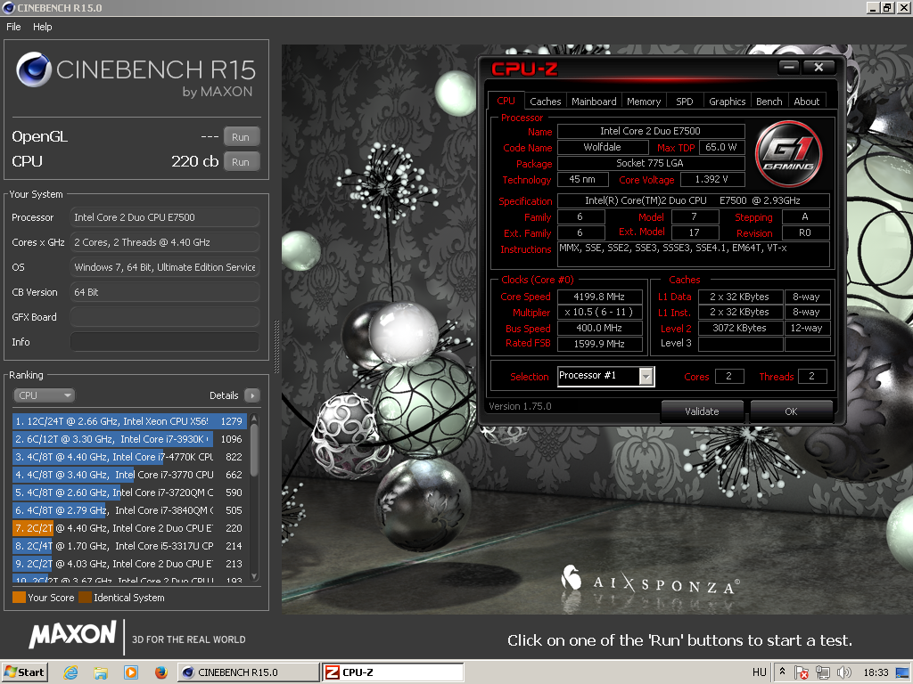Show hidden tray icons arrow
The width and height of the screenshot is (913, 684).
[782, 672]
